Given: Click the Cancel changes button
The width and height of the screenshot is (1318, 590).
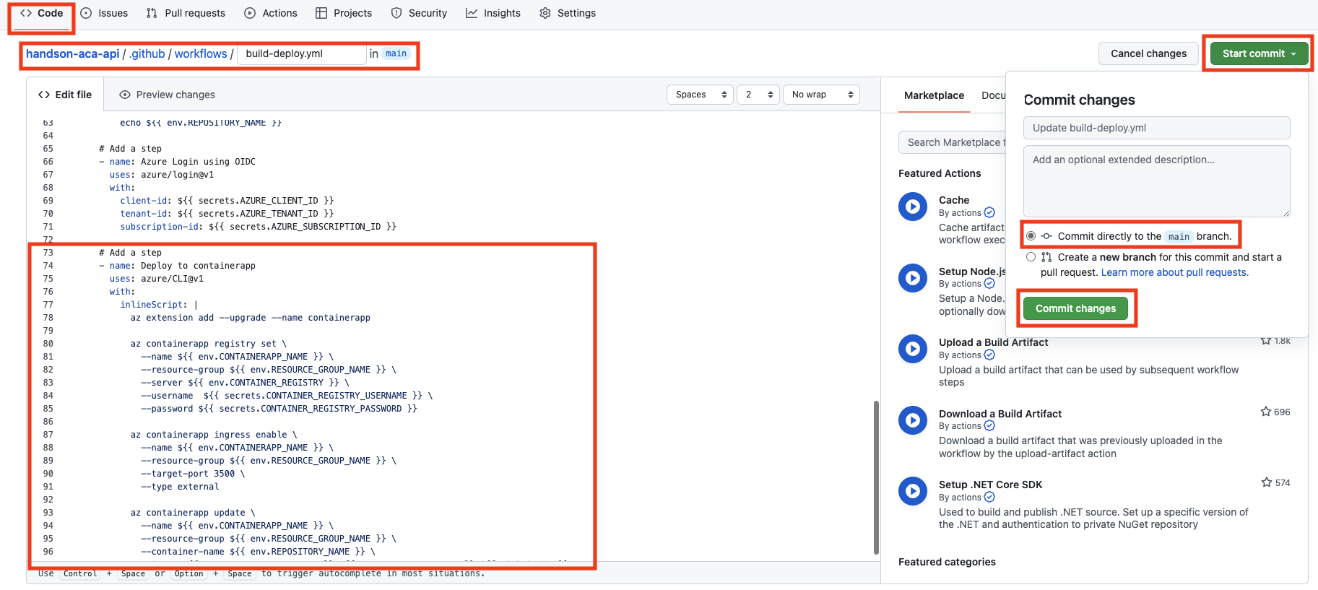Looking at the screenshot, I should click(1148, 53).
